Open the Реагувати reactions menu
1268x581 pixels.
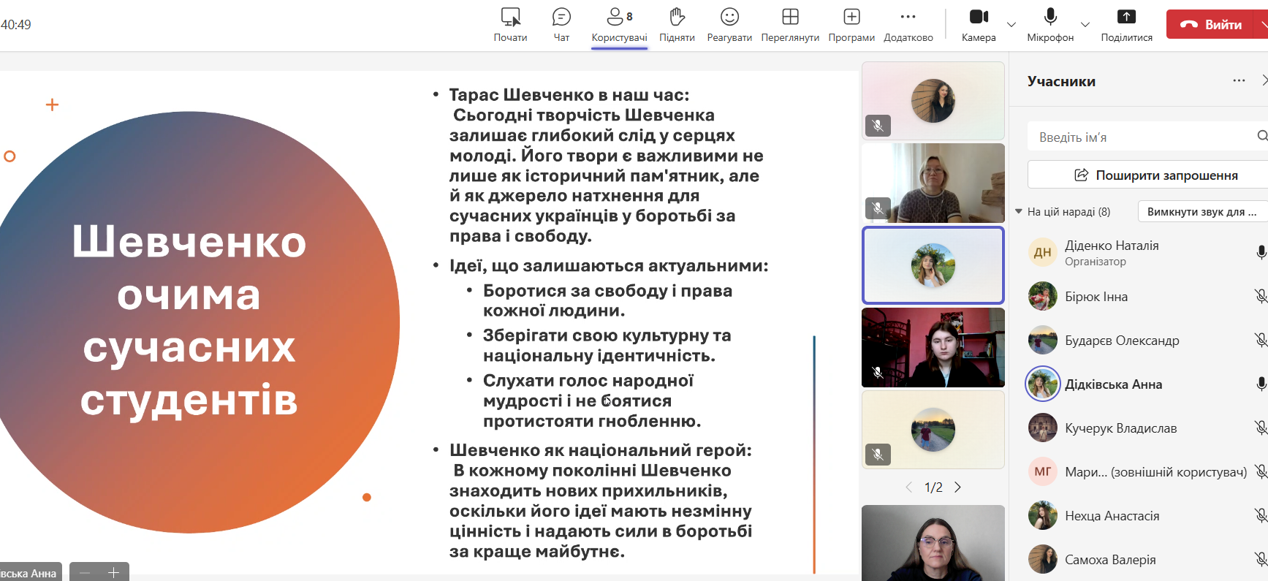click(x=729, y=25)
